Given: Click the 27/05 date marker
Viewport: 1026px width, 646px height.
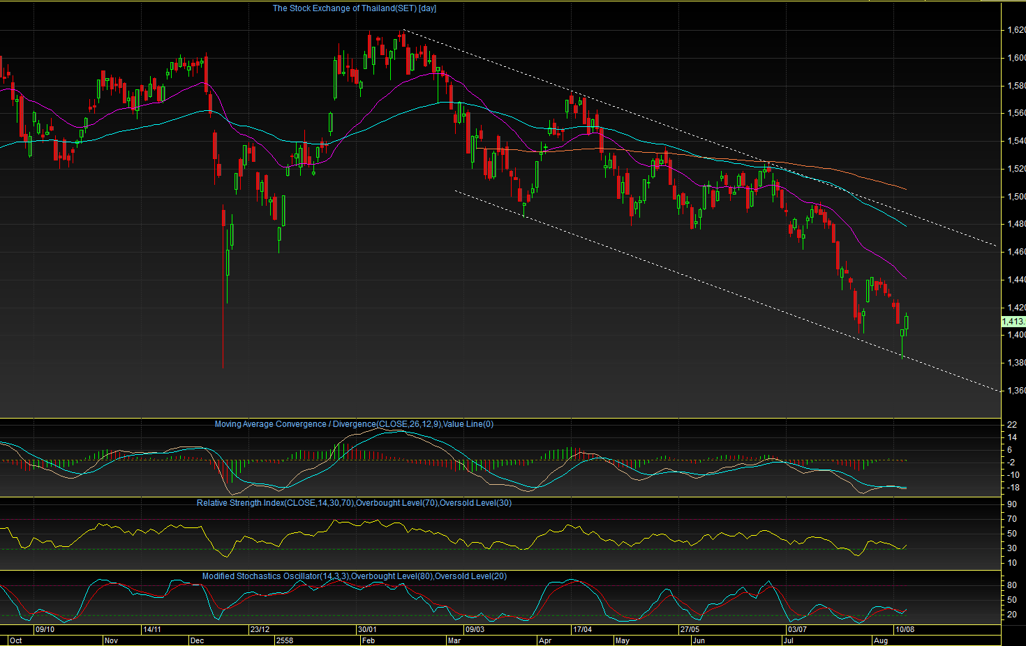Looking at the screenshot, I should tap(690, 629).
